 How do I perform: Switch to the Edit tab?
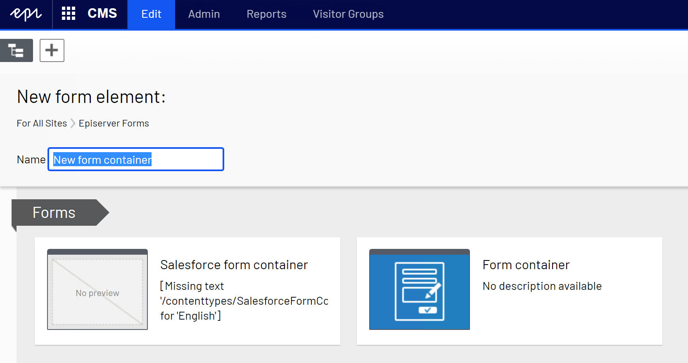(x=151, y=14)
